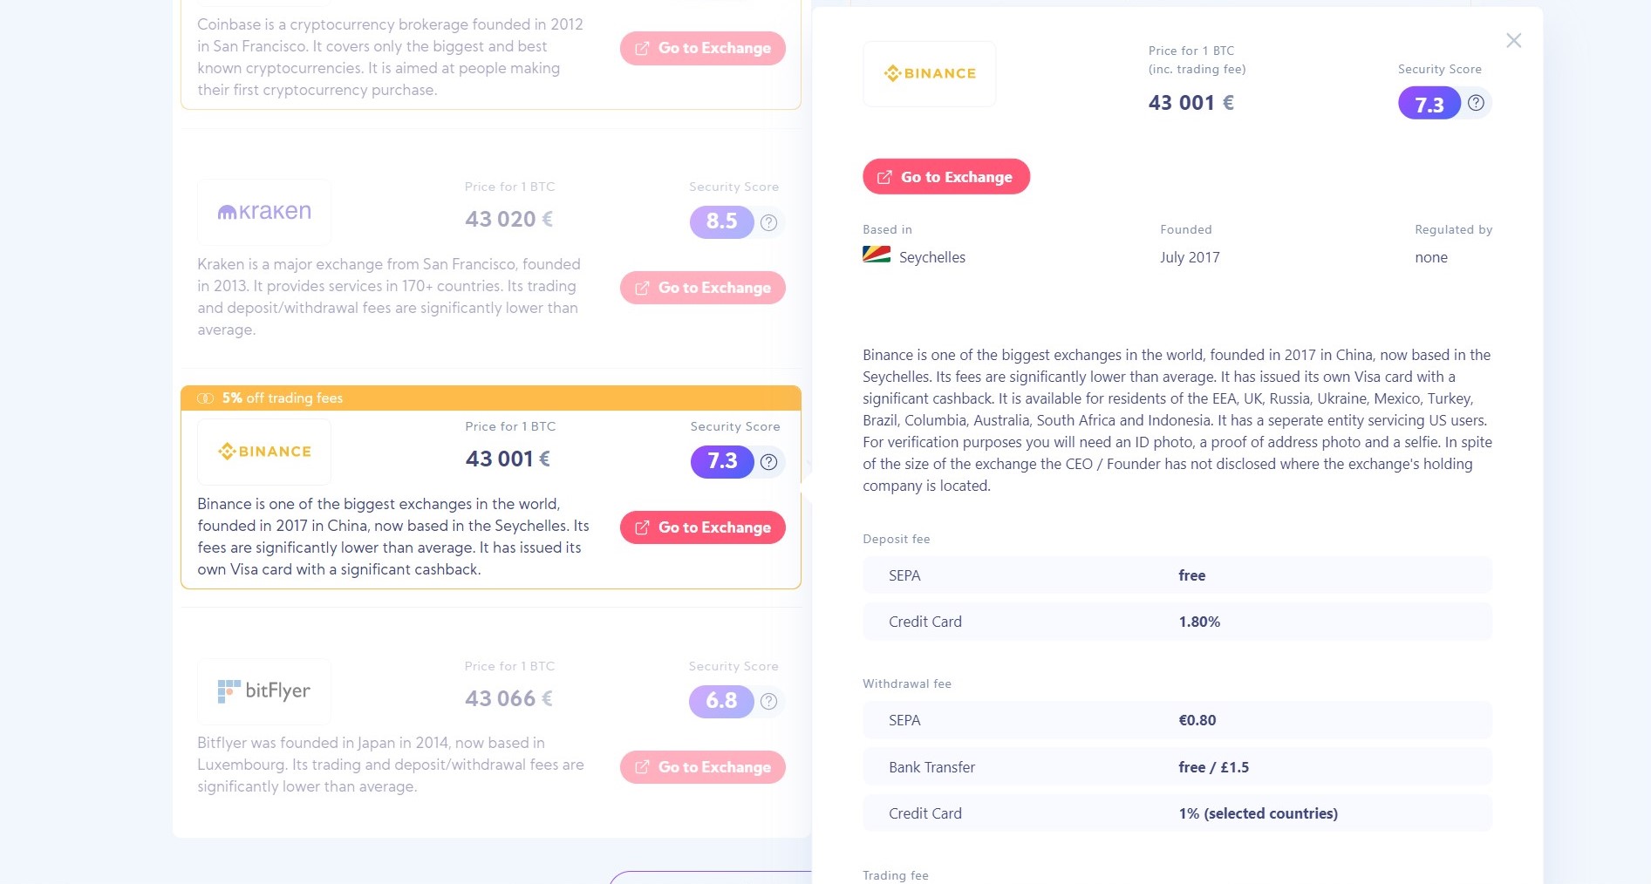This screenshot has height=884, width=1651.
Task: Select the Kraken 8.5 security score badge
Action: click(721, 221)
